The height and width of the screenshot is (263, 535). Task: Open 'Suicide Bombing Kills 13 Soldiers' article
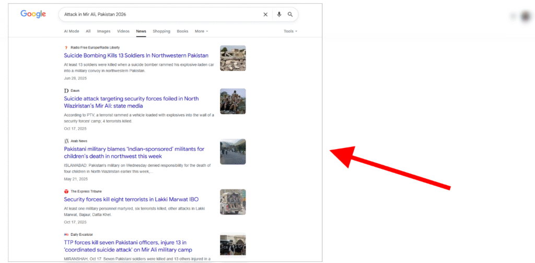click(136, 55)
